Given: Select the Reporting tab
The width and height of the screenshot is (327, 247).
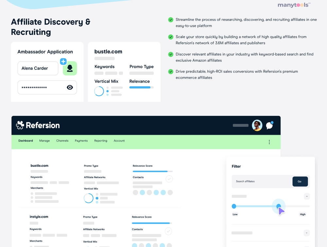Looking at the screenshot, I should tap(100, 141).
